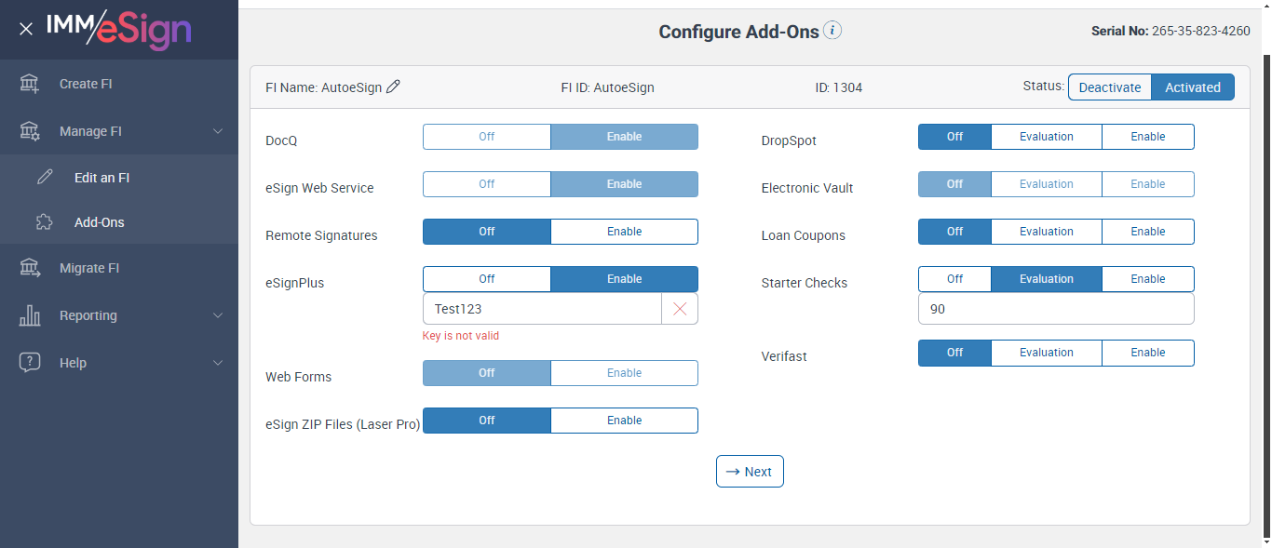Click the Help question mark icon
The height and width of the screenshot is (548, 1272).
[x=30, y=363]
